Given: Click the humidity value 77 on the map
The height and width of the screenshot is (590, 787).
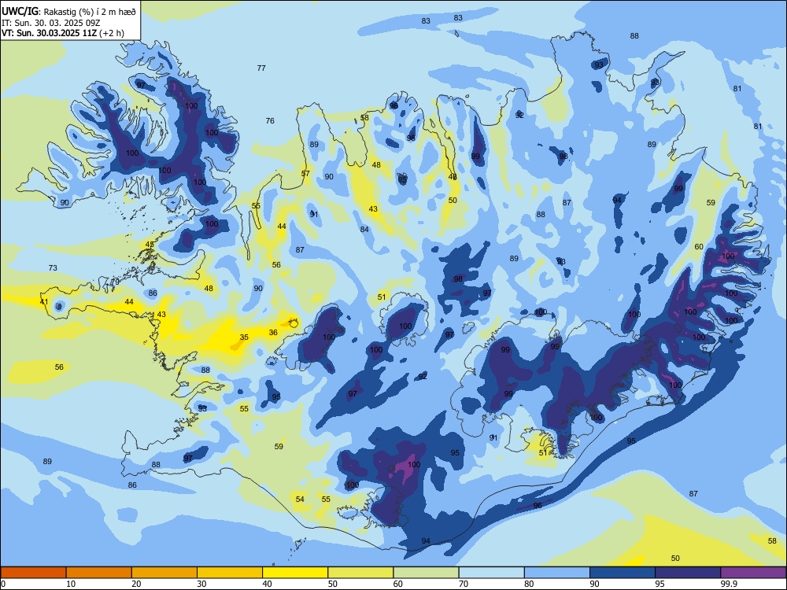Looking at the screenshot, I should click(261, 68).
